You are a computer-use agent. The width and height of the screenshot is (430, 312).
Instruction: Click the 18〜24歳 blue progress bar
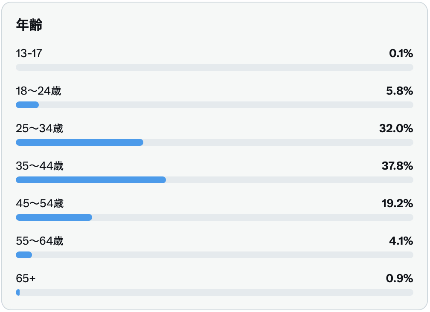pos(27,105)
